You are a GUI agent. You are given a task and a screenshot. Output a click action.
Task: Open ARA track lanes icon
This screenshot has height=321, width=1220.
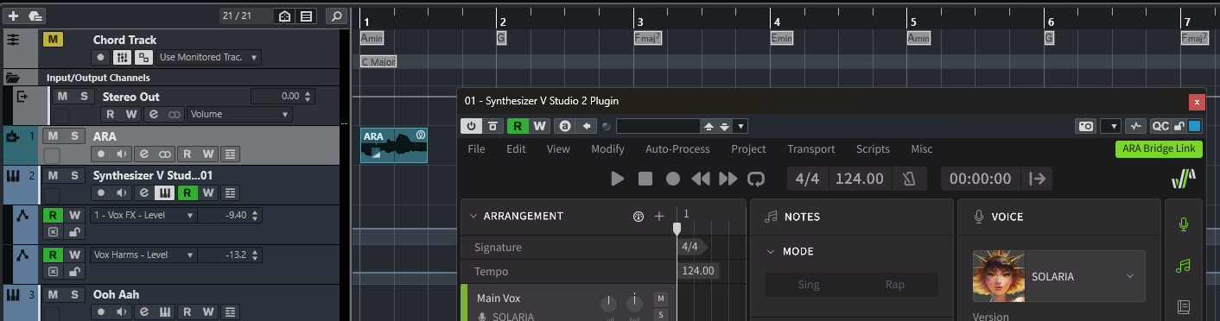(x=230, y=154)
